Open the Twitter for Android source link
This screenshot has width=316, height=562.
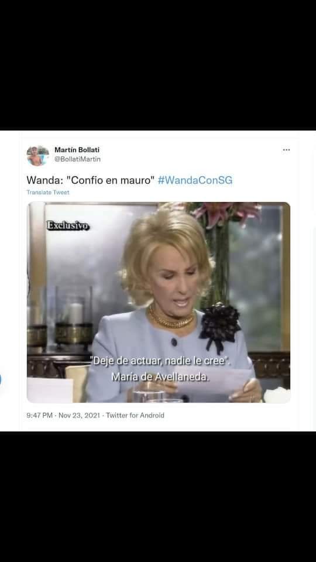(135, 416)
